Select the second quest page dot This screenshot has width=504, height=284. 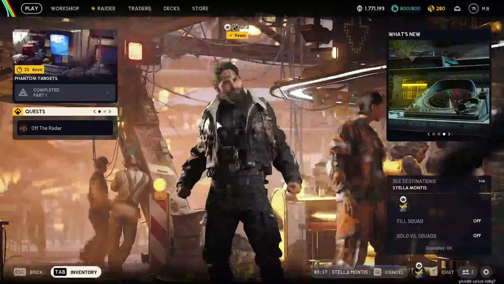click(x=104, y=112)
